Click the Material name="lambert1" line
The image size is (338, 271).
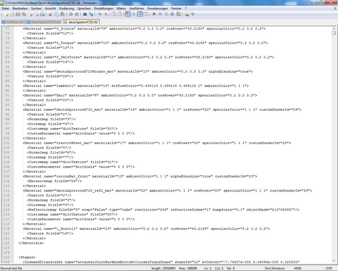[136, 86]
